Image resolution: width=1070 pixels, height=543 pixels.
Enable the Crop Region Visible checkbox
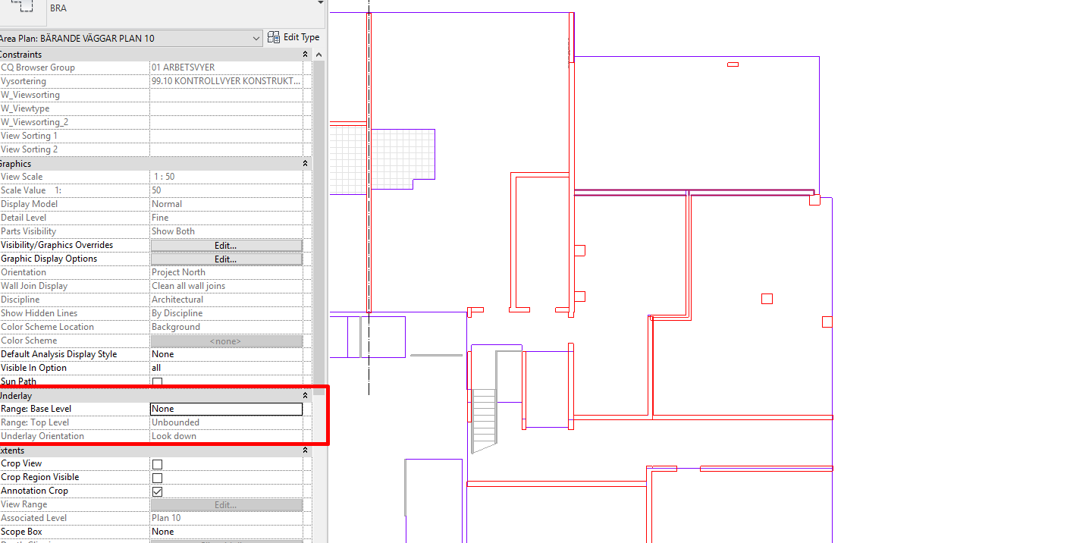click(157, 477)
